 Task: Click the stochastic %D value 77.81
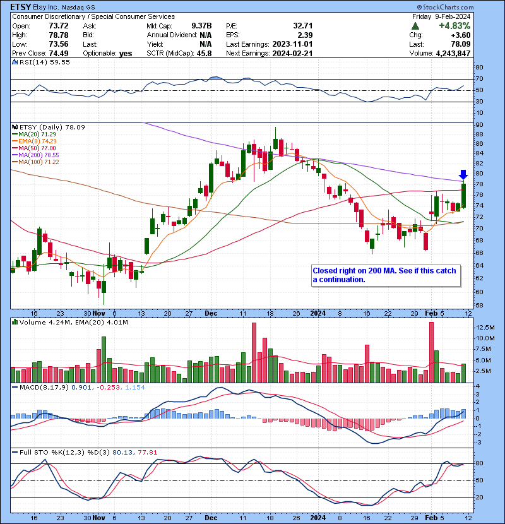(147, 452)
